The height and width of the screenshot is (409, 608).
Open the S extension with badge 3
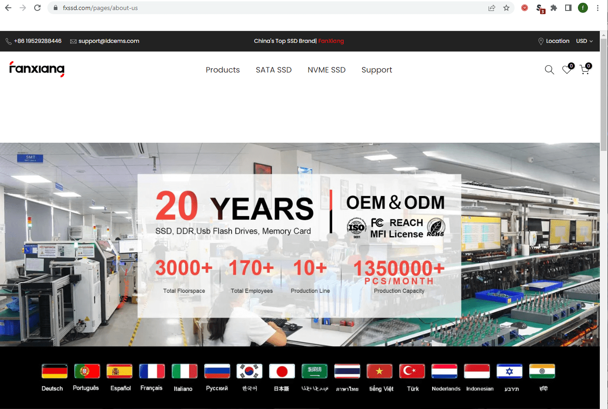(540, 8)
